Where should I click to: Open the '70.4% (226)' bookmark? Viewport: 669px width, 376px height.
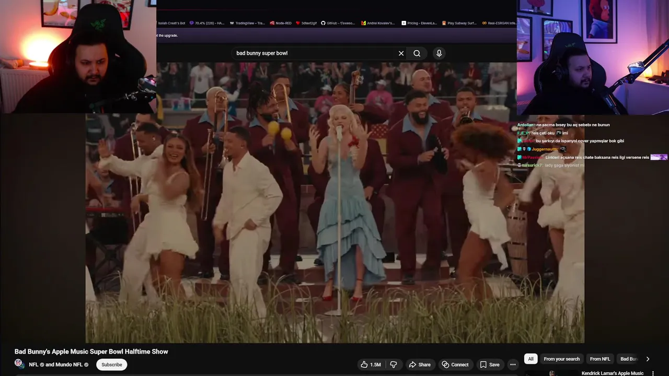(207, 23)
